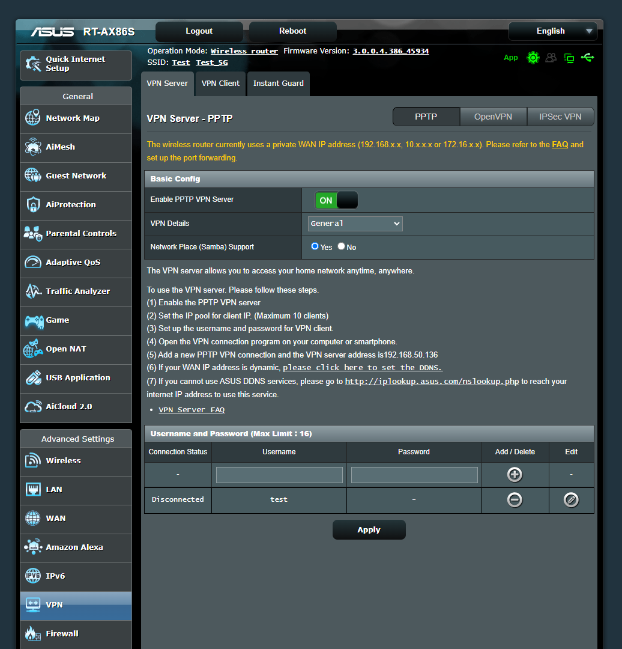Click the new Username input field
The height and width of the screenshot is (649, 622).
click(x=279, y=475)
